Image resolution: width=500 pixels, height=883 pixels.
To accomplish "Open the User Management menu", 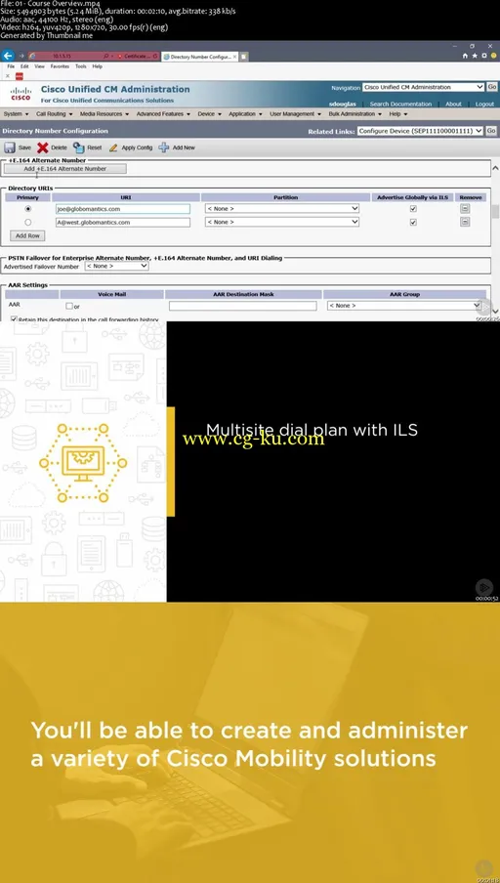I will tap(296, 113).
